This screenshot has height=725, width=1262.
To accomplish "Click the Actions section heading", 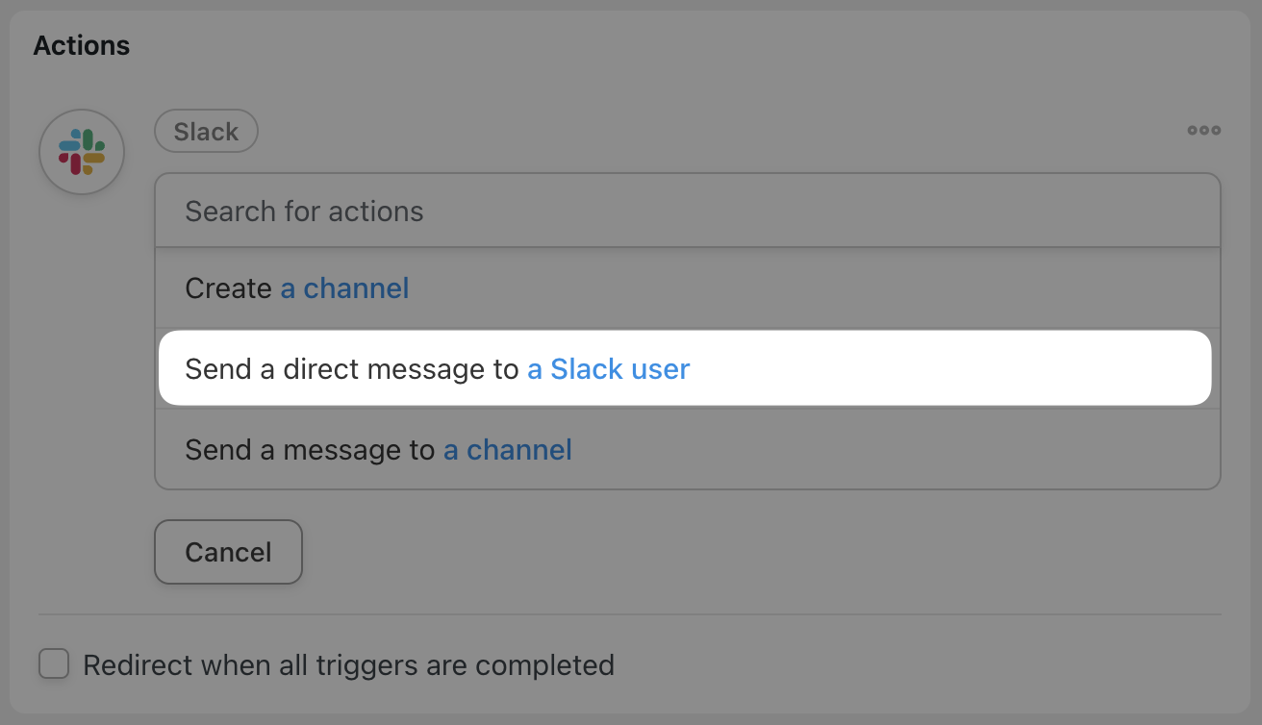I will click(x=82, y=45).
